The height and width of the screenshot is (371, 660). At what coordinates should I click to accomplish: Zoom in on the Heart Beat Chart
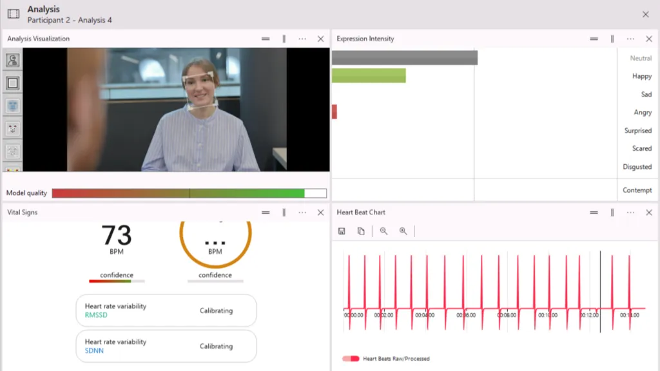click(403, 231)
